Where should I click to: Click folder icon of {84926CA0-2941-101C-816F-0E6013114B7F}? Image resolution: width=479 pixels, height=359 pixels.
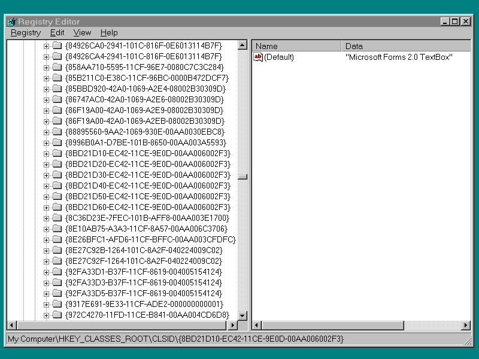click(57, 45)
